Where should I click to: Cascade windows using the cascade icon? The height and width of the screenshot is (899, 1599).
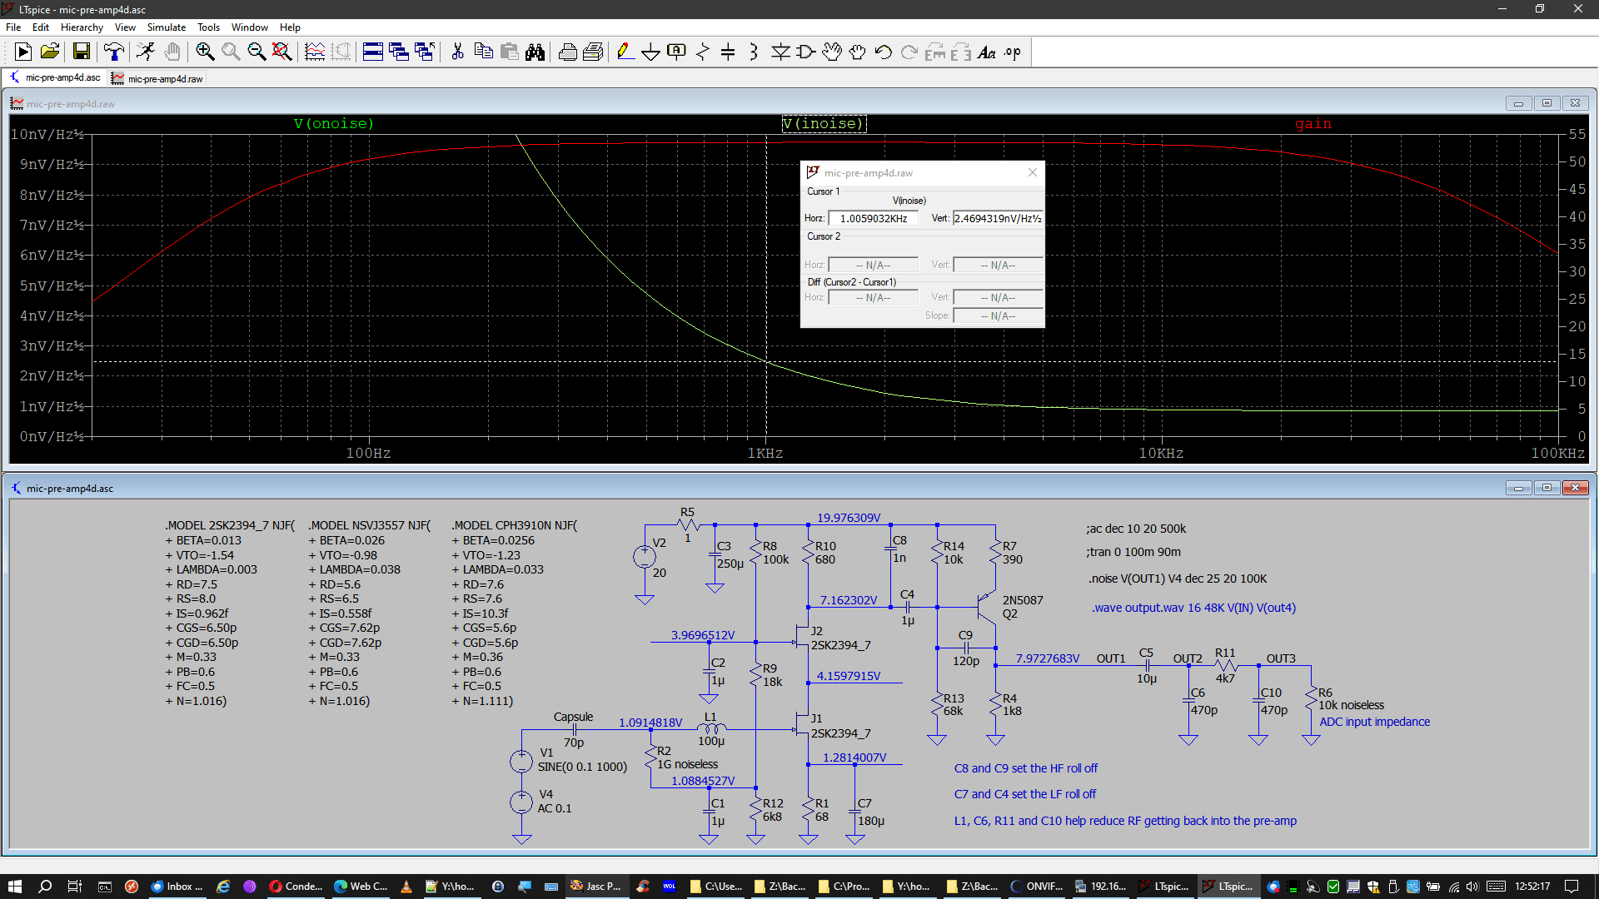pos(399,52)
